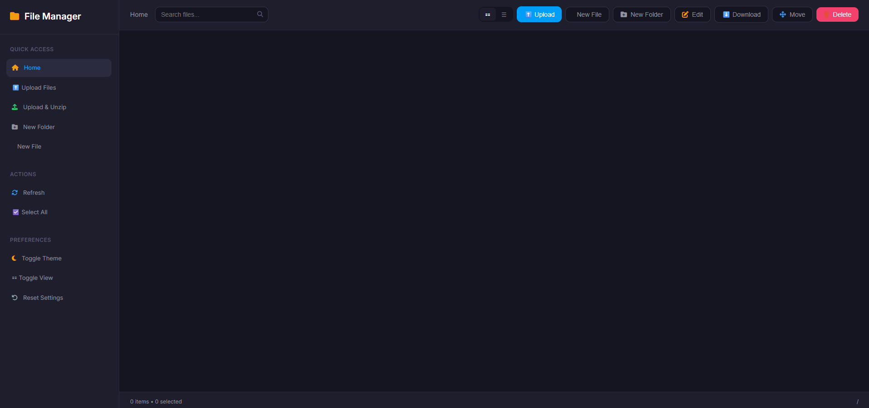This screenshot has height=408, width=869.
Task: Switch to list view icon
Action: pyautogui.click(x=504, y=14)
